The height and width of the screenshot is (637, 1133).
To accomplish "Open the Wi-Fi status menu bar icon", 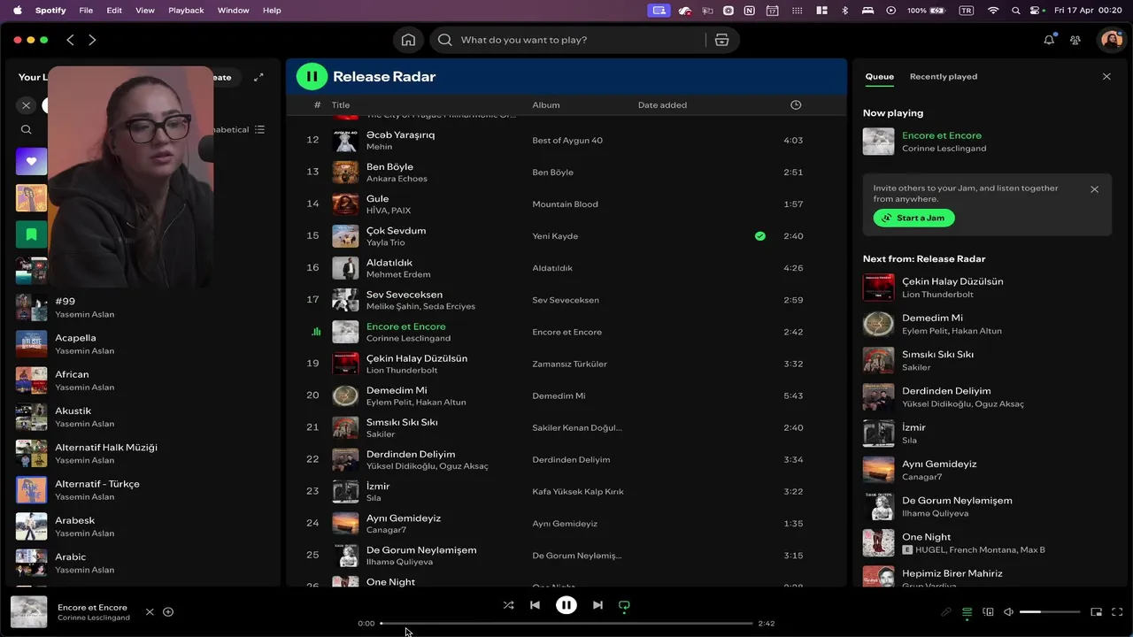I will [993, 11].
